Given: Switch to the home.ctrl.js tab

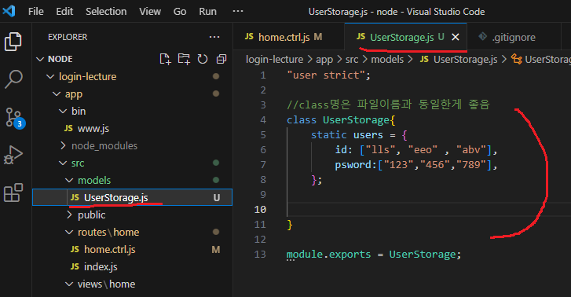Looking at the screenshot, I should (x=288, y=37).
